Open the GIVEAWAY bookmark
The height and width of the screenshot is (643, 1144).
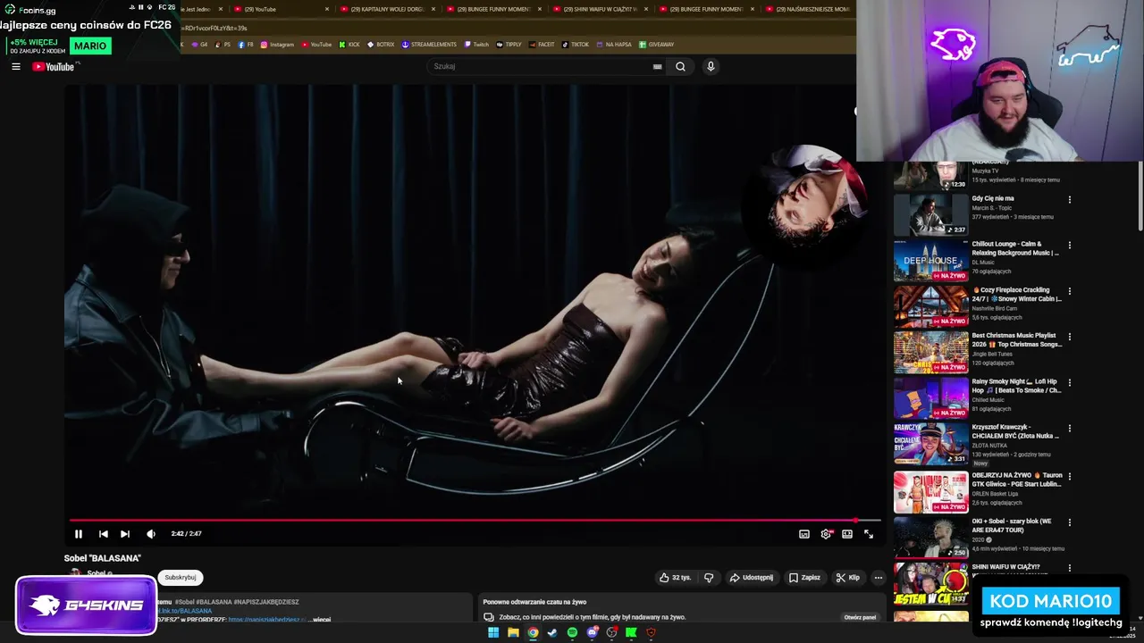click(657, 45)
